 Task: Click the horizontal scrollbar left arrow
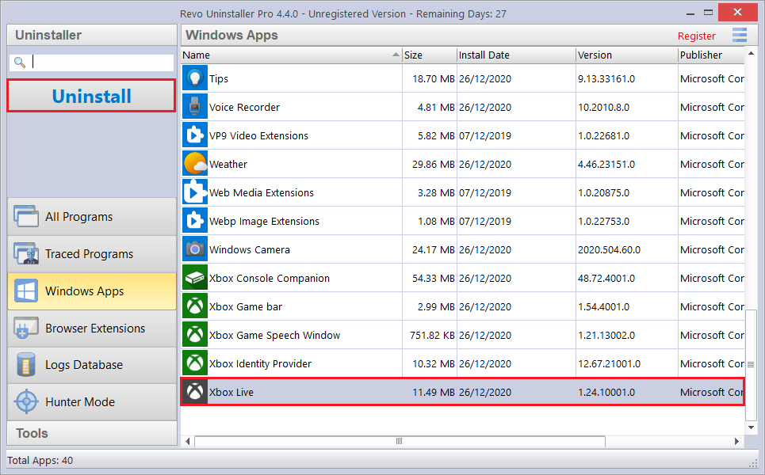(188, 442)
